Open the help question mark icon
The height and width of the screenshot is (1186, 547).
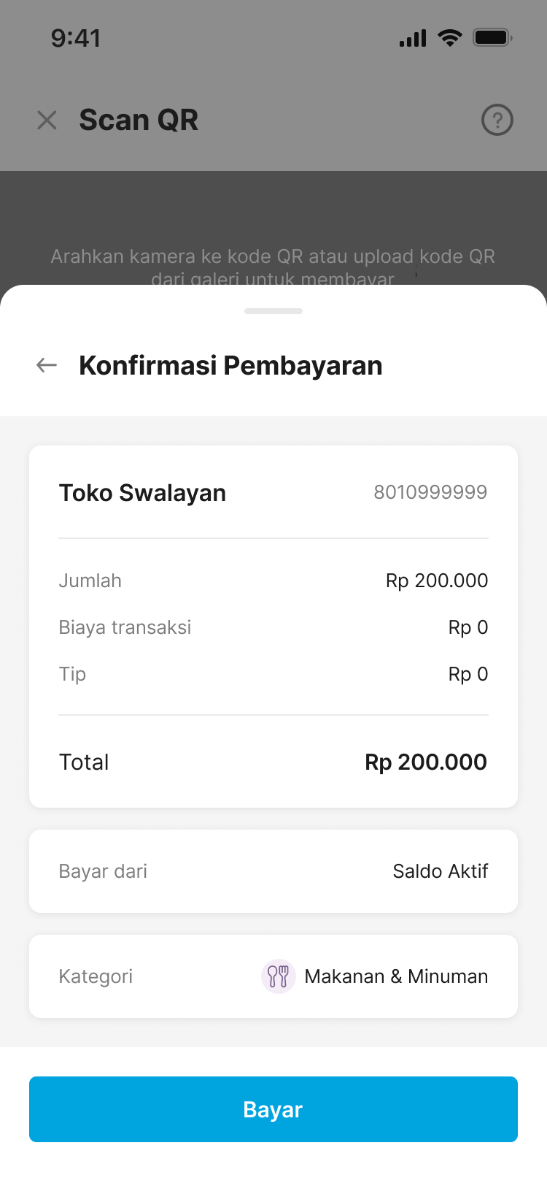pyautogui.click(x=497, y=120)
